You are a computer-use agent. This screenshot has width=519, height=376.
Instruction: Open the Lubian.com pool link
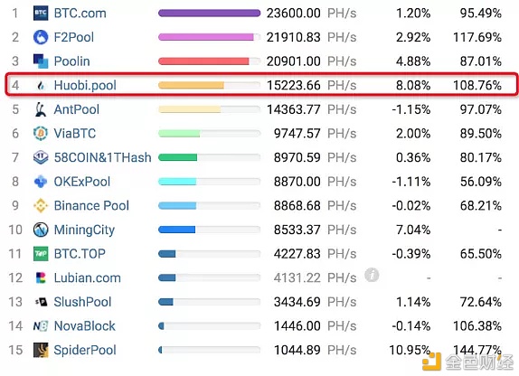point(88,278)
